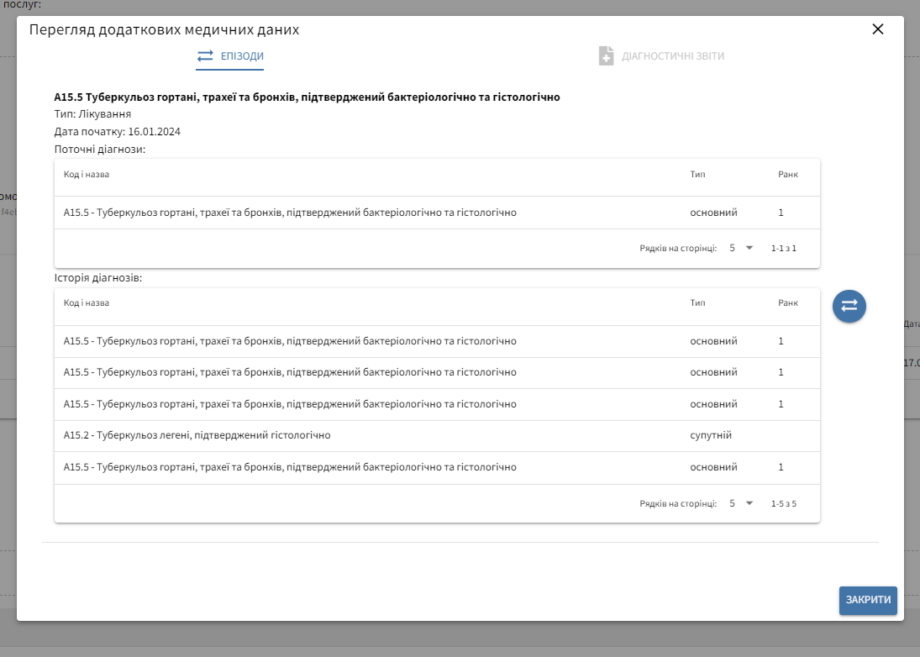Click the document-plus icon for Діагностичні звіти

pyautogui.click(x=606, y=56)
